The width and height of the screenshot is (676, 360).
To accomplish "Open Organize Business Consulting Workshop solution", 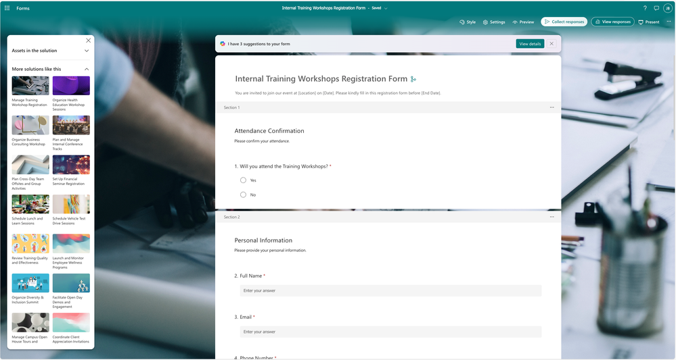I will click(30, 131).
